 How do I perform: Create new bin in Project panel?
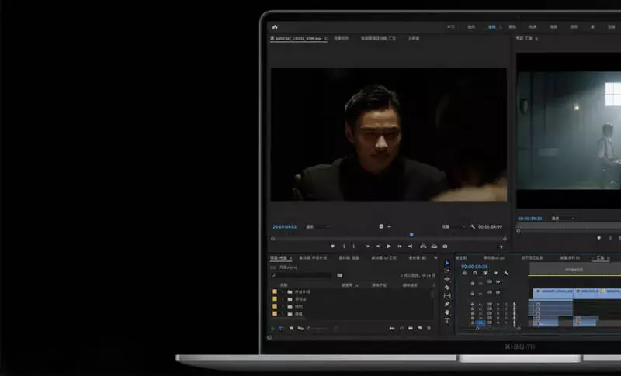click(x=411, y=328)
